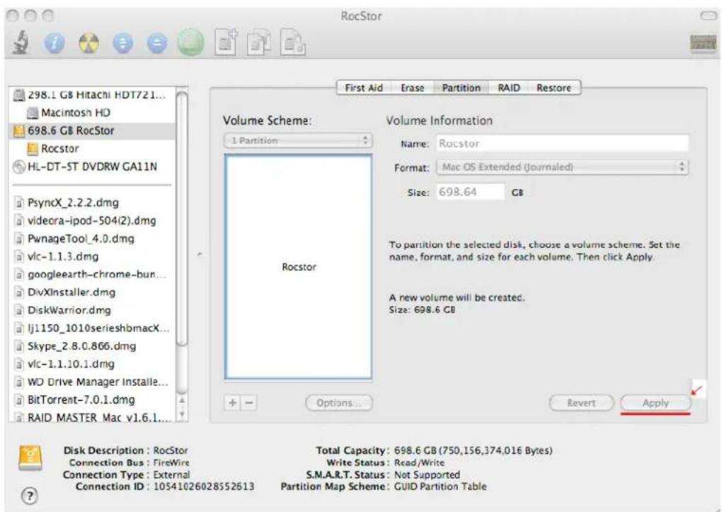723x512 pixels.
Task: Click the Eject toolbar icon
Action: 156,43
